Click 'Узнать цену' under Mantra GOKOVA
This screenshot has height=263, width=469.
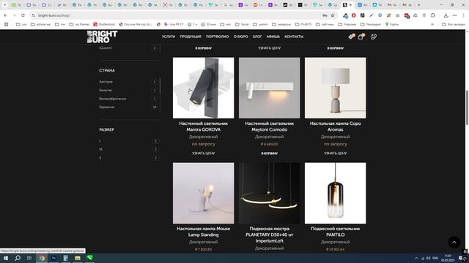coord(204,153)
